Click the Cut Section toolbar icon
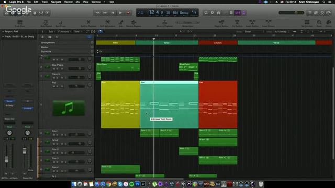Screen dimensions: 335x188 click(x=237, y=23)
